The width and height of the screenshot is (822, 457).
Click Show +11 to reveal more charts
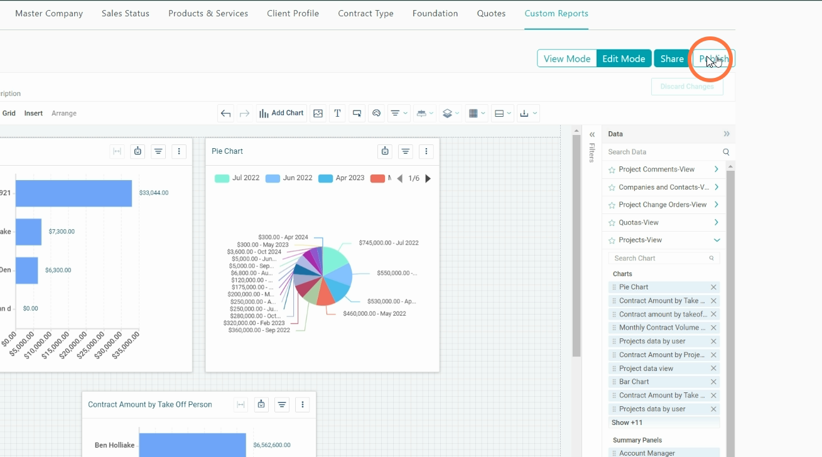(627, 422)
